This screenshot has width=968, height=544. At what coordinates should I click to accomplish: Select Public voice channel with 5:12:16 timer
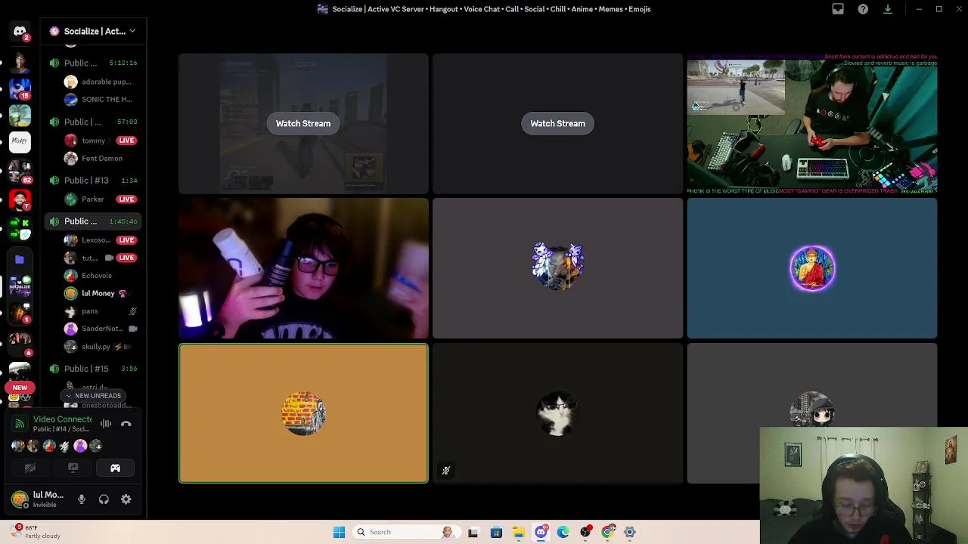pyautogui.click(x=93, y=63)
